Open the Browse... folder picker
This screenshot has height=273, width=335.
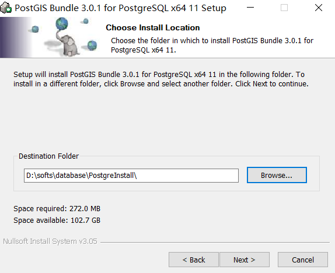pos(277,175)
